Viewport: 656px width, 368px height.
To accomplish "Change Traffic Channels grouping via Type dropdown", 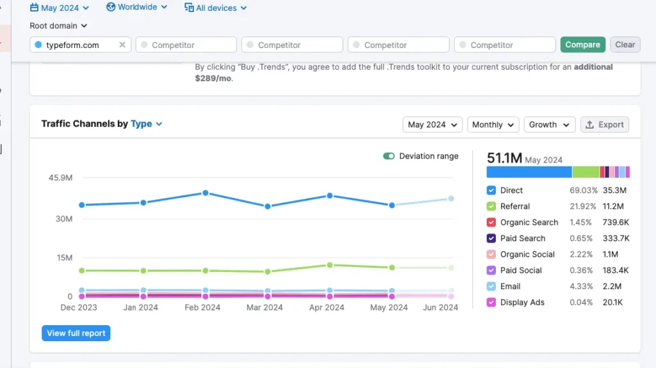I will coord(147,124).
